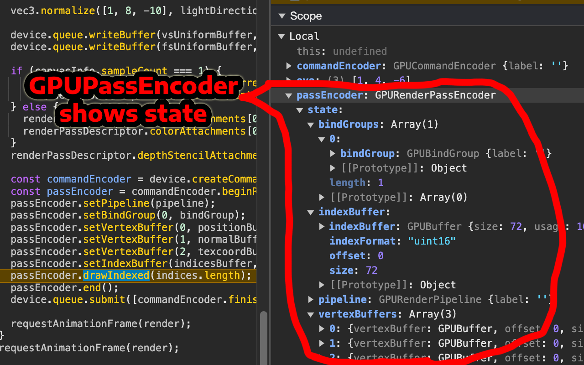Collapse the state property
Screen dimensions: 584x365
[x=300, y=110]
